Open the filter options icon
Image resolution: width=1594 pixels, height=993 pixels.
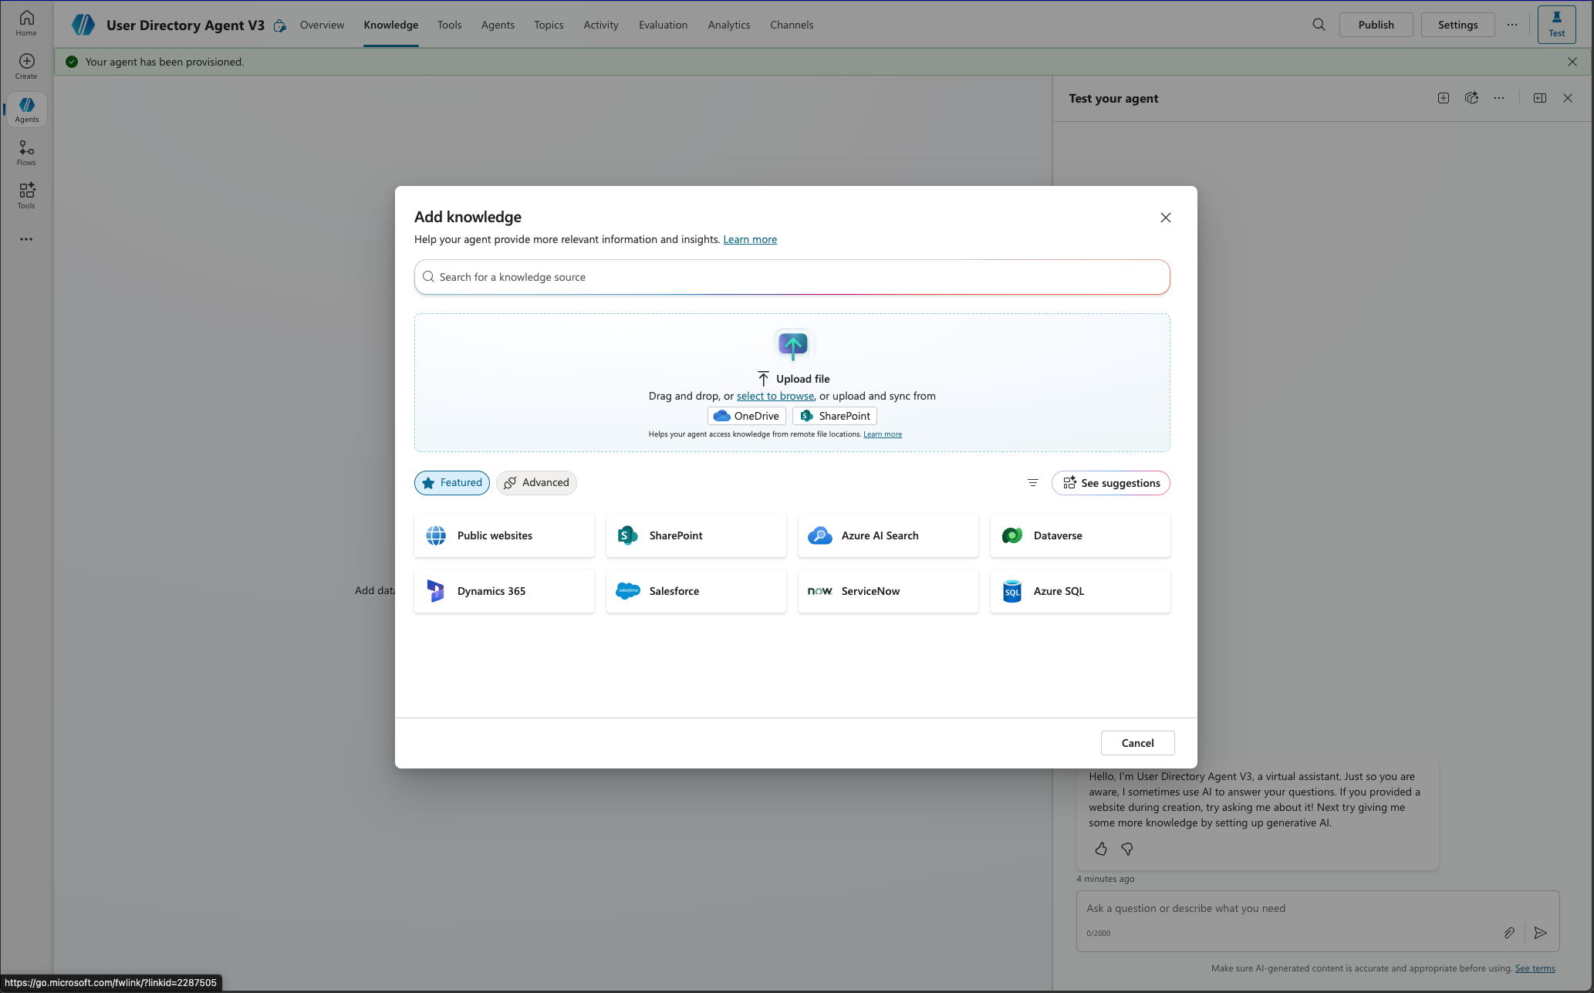(1032, 483)
